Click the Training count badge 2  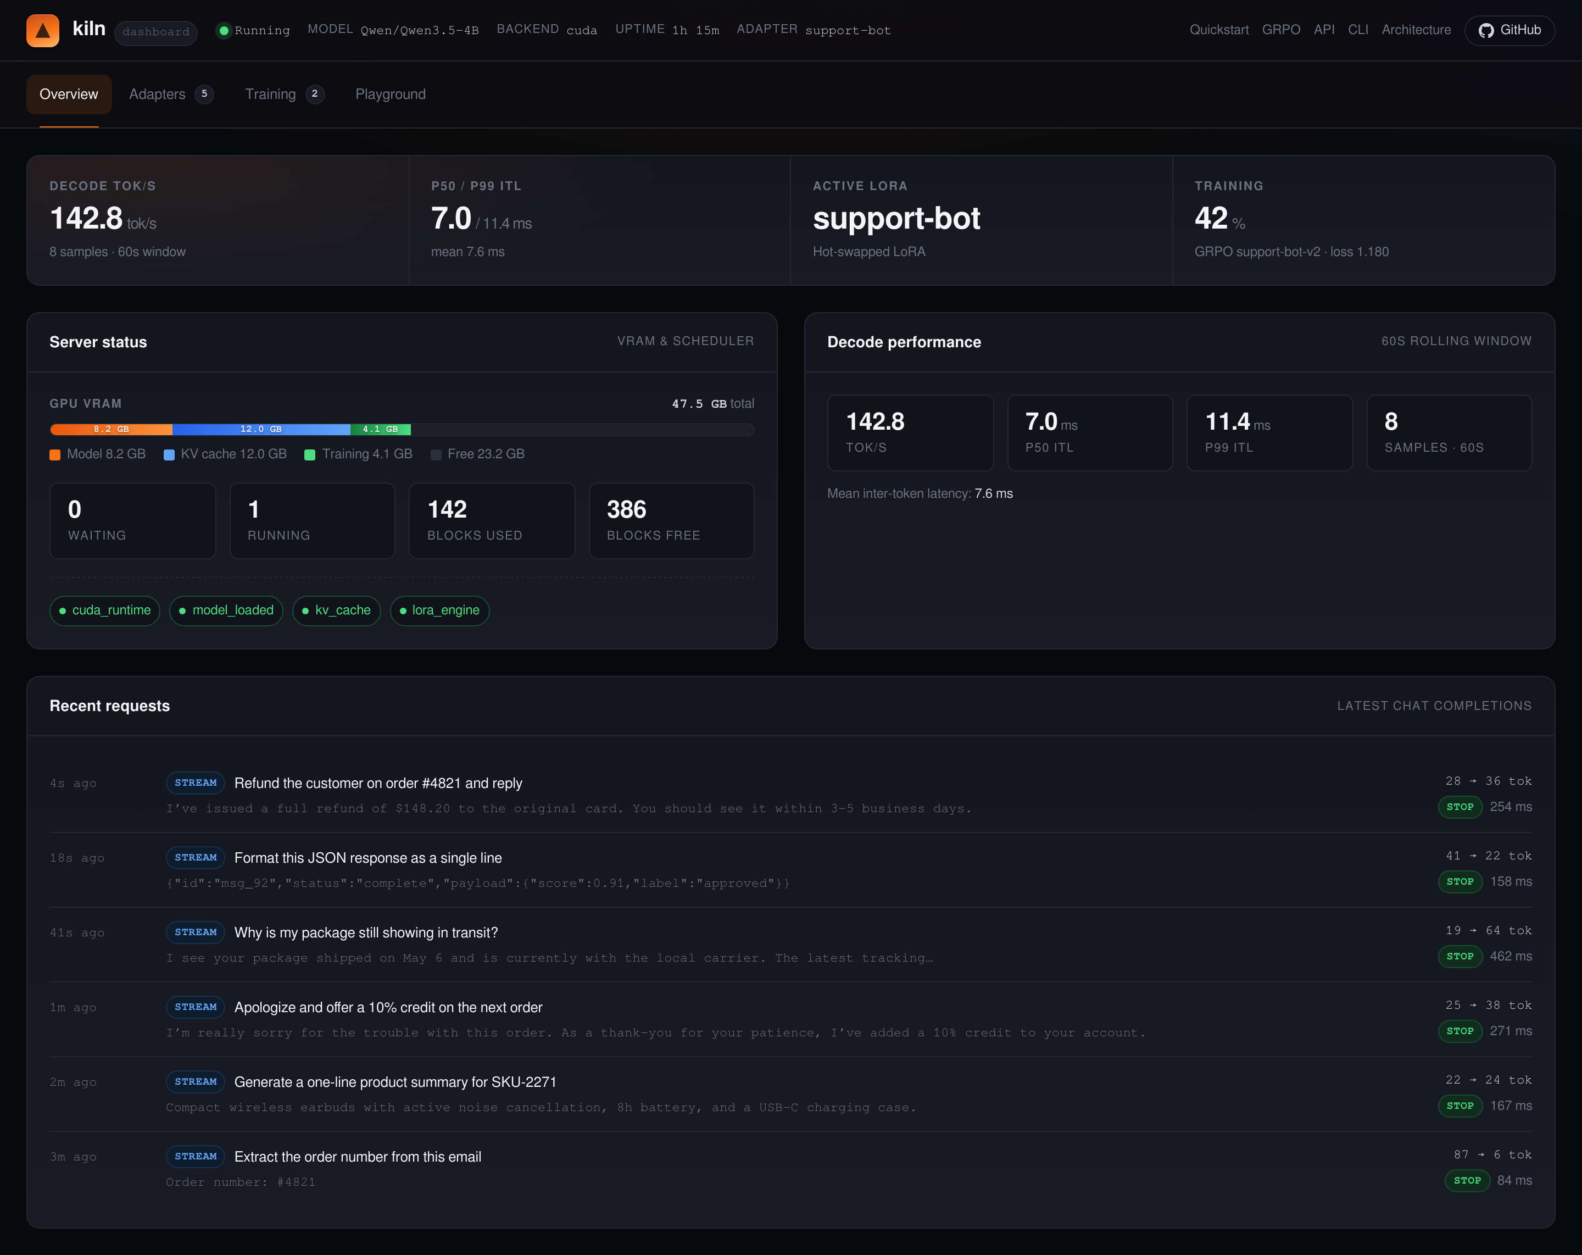click(315, 94)
